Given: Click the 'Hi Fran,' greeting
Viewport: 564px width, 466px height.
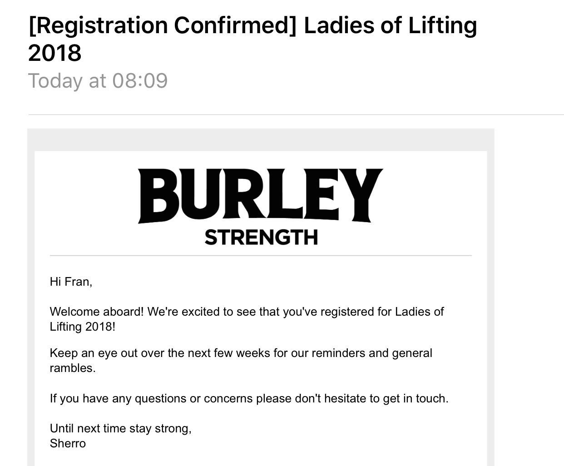Looking at the screenshot, I should (x=71, y=282).
